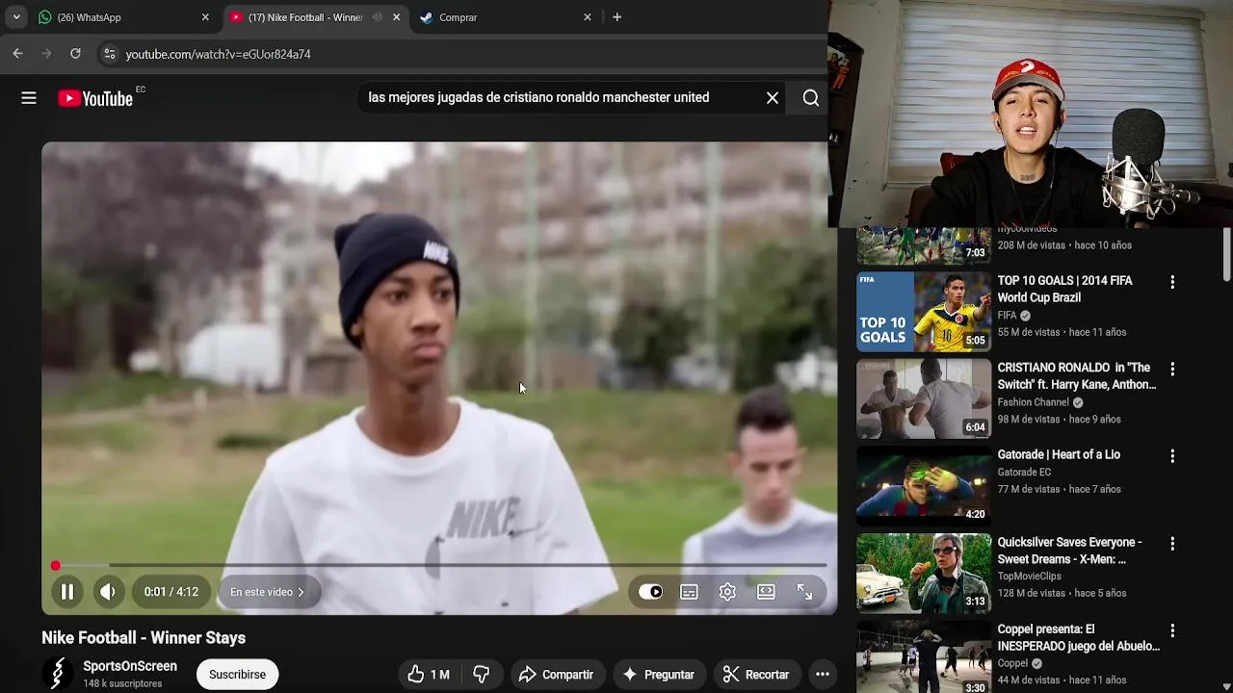
Task: Go to the YouTube home logo
Action: pyautogui.click(x=95, y=98)
